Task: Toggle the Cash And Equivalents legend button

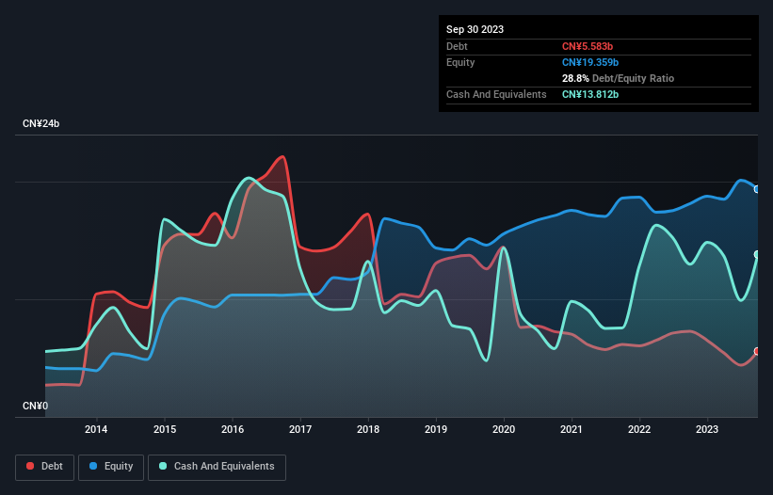Action: click(217, 467)
